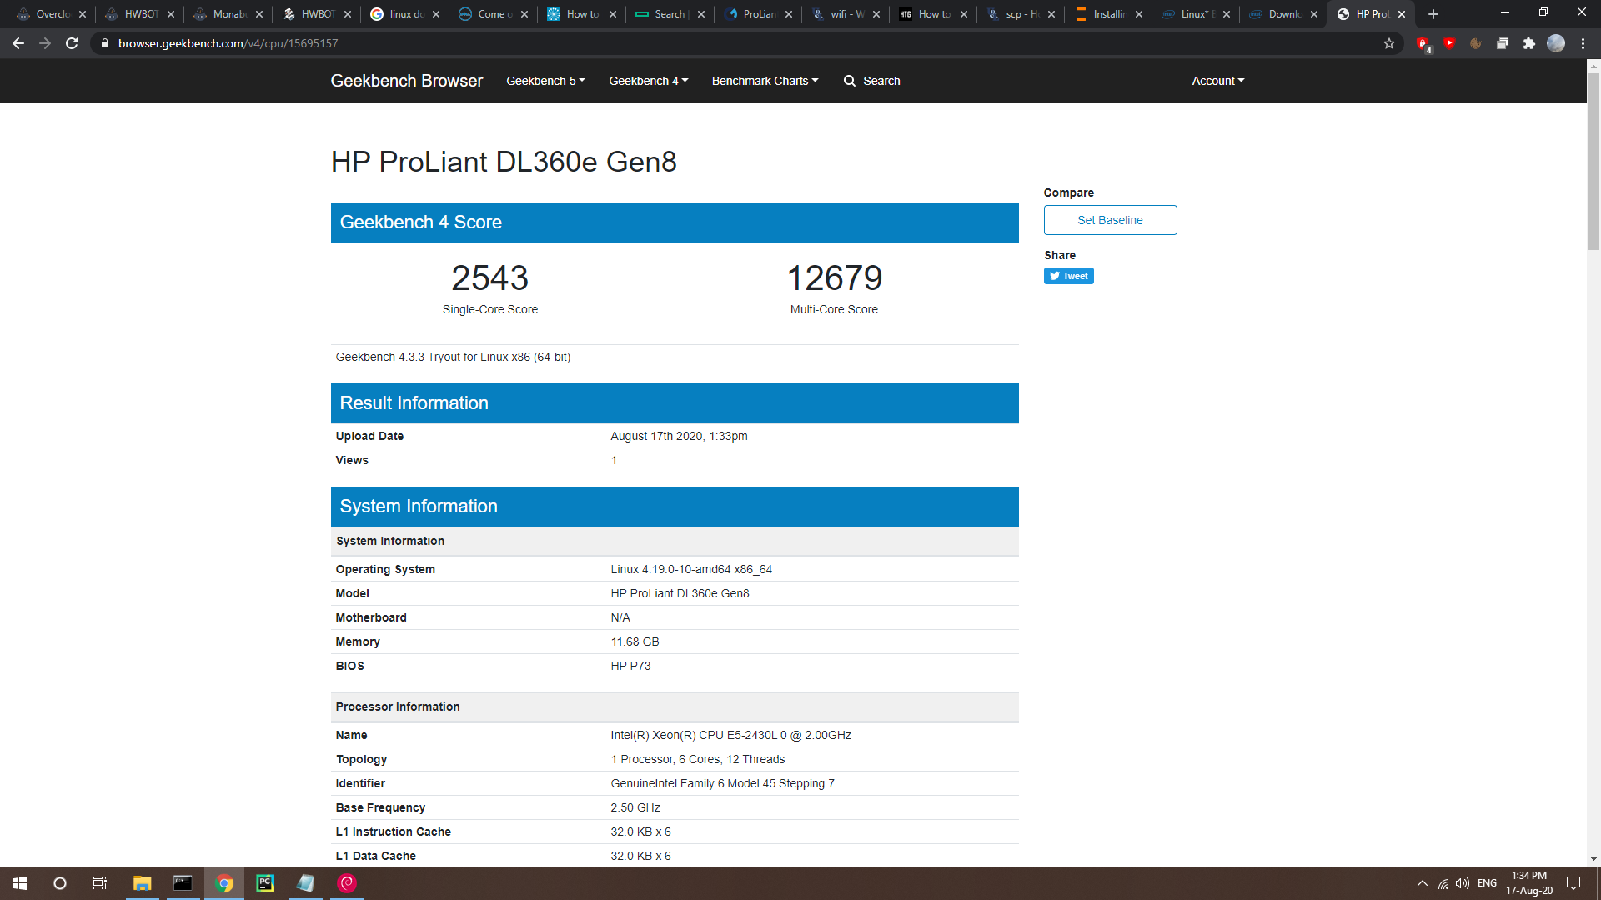Click the Tweet share button
Screen dimensions: 1601x900
point(1068,276)
